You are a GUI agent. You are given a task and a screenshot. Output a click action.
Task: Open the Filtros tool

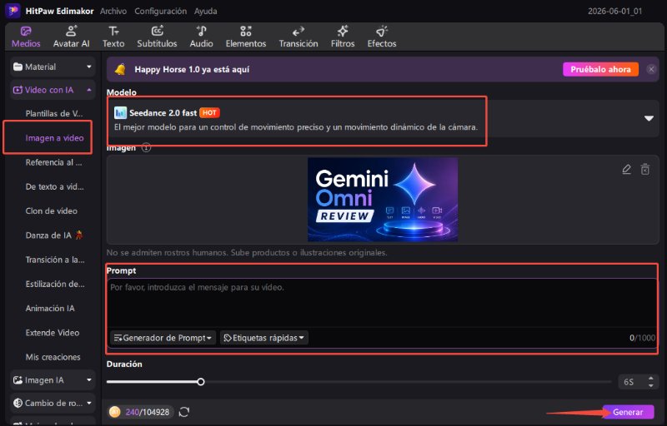pos(343,37)
